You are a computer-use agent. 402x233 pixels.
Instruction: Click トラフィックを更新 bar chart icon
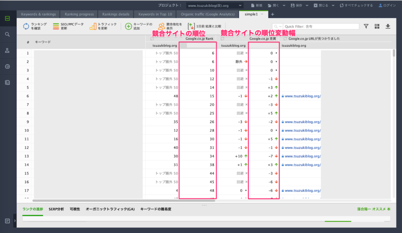pyautogui.click(x=93, y=26)
